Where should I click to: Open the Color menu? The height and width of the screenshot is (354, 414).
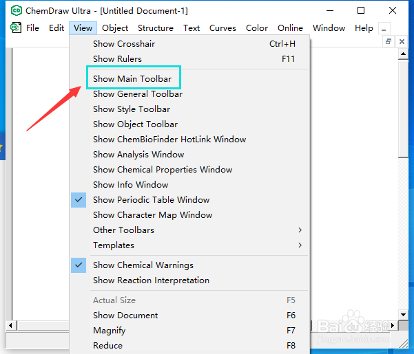[x=257, y=28]
